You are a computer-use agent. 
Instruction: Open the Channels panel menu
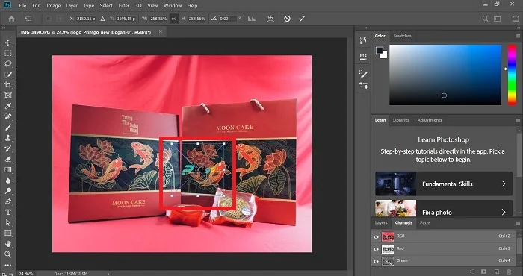(518, 223)
